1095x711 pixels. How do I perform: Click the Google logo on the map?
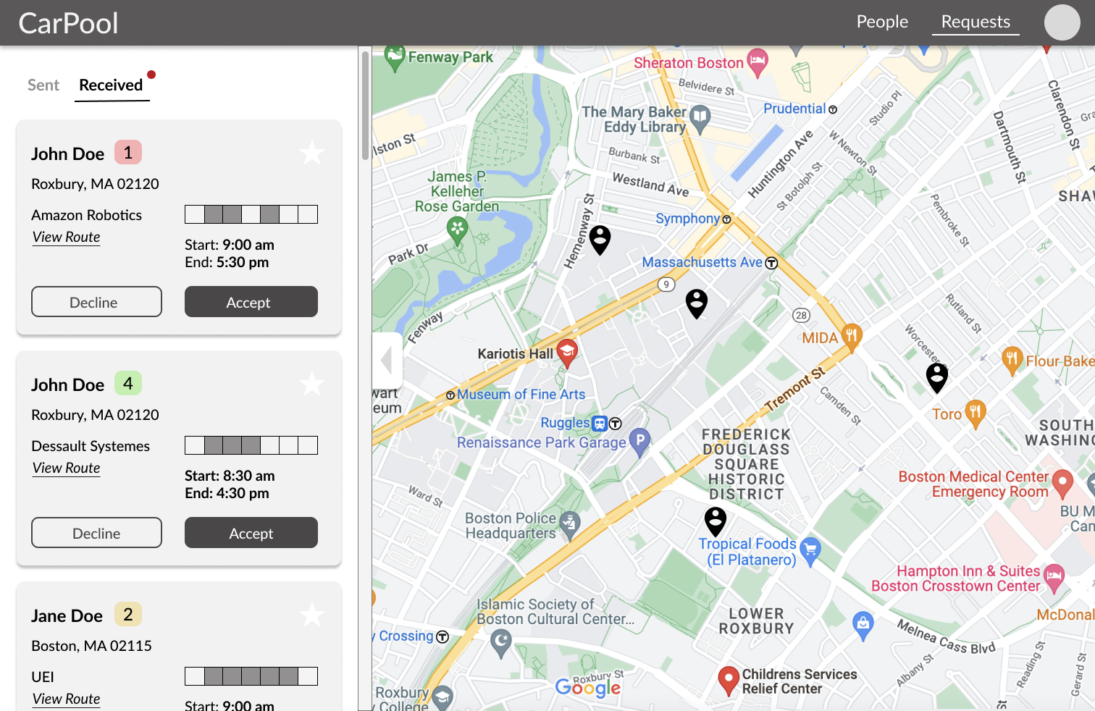(x=588, y=688)
